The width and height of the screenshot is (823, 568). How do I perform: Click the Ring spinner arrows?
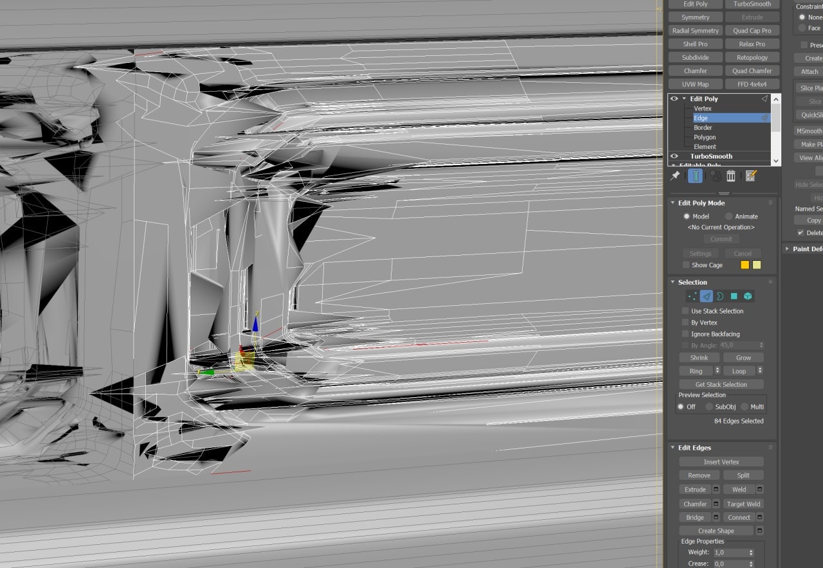(x=717, y=371)
